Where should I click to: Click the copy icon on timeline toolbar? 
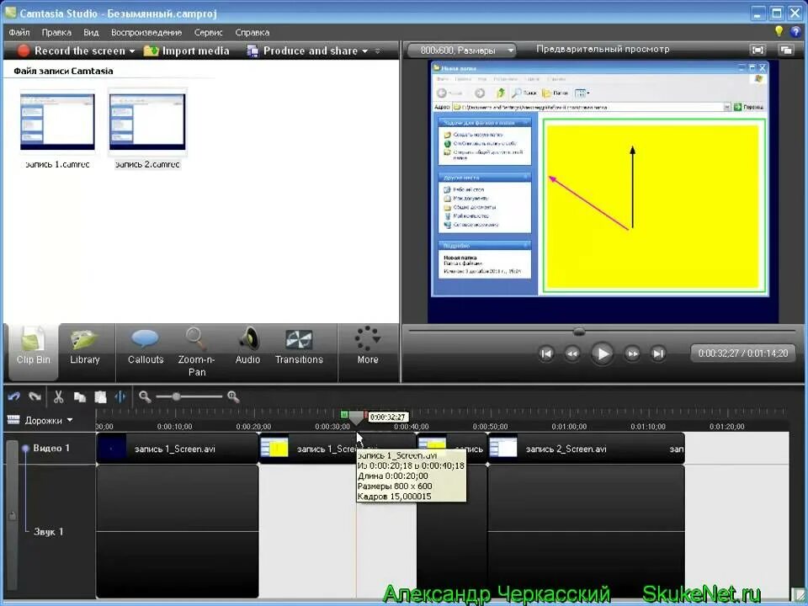pyautogui.click(x=79, y=396)
